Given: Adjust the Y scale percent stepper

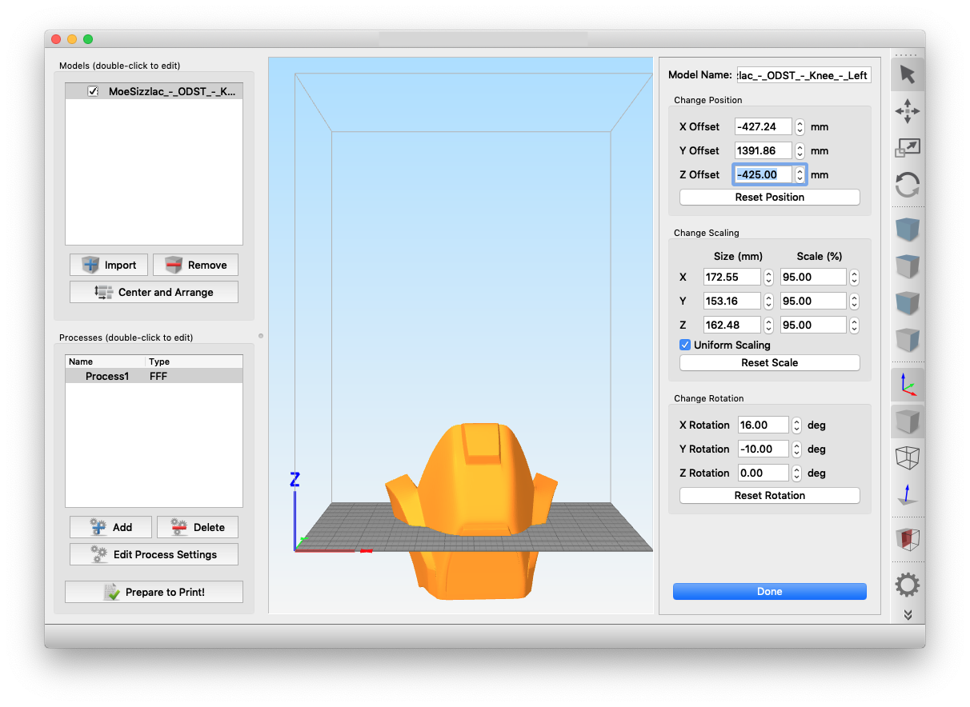Looking at the screenshot, I should 855,301.
